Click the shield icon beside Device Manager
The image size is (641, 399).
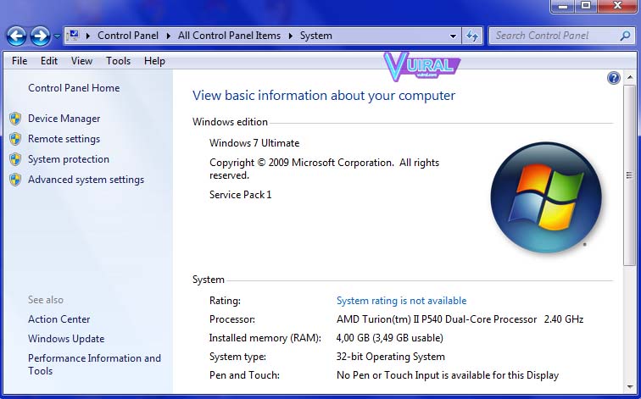pyautogui.click(x=15, y=119)
